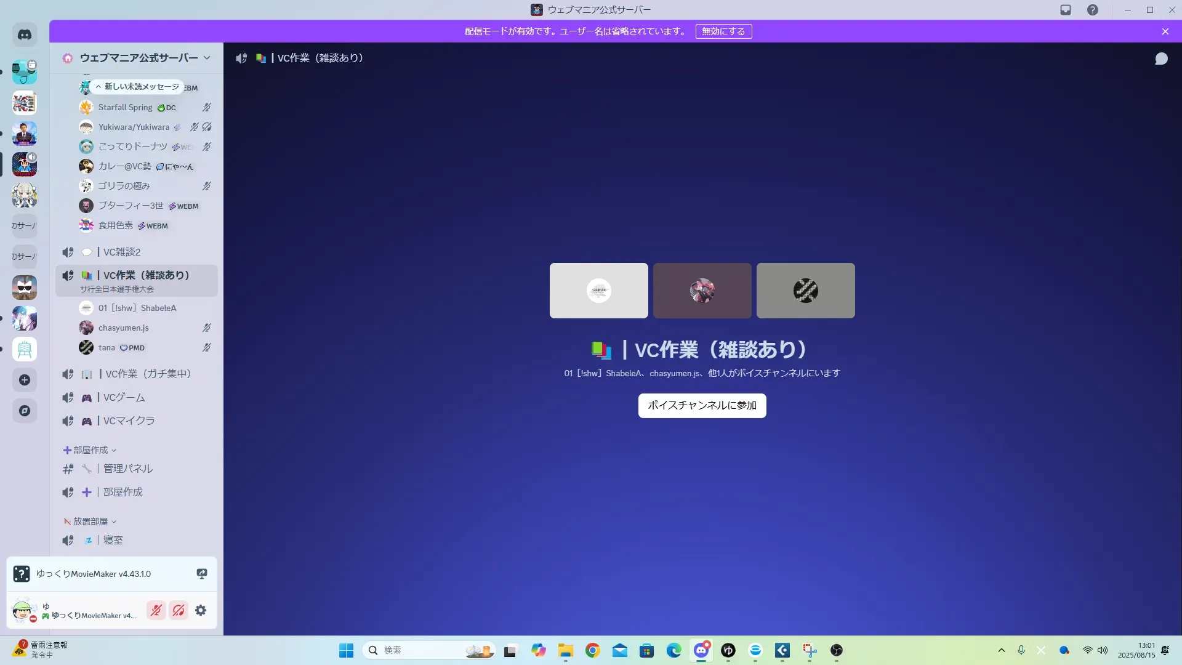The height and width of the screenshot is (665, 1182).
Task: Open user settings gear icon
Action: coord(201,610)
